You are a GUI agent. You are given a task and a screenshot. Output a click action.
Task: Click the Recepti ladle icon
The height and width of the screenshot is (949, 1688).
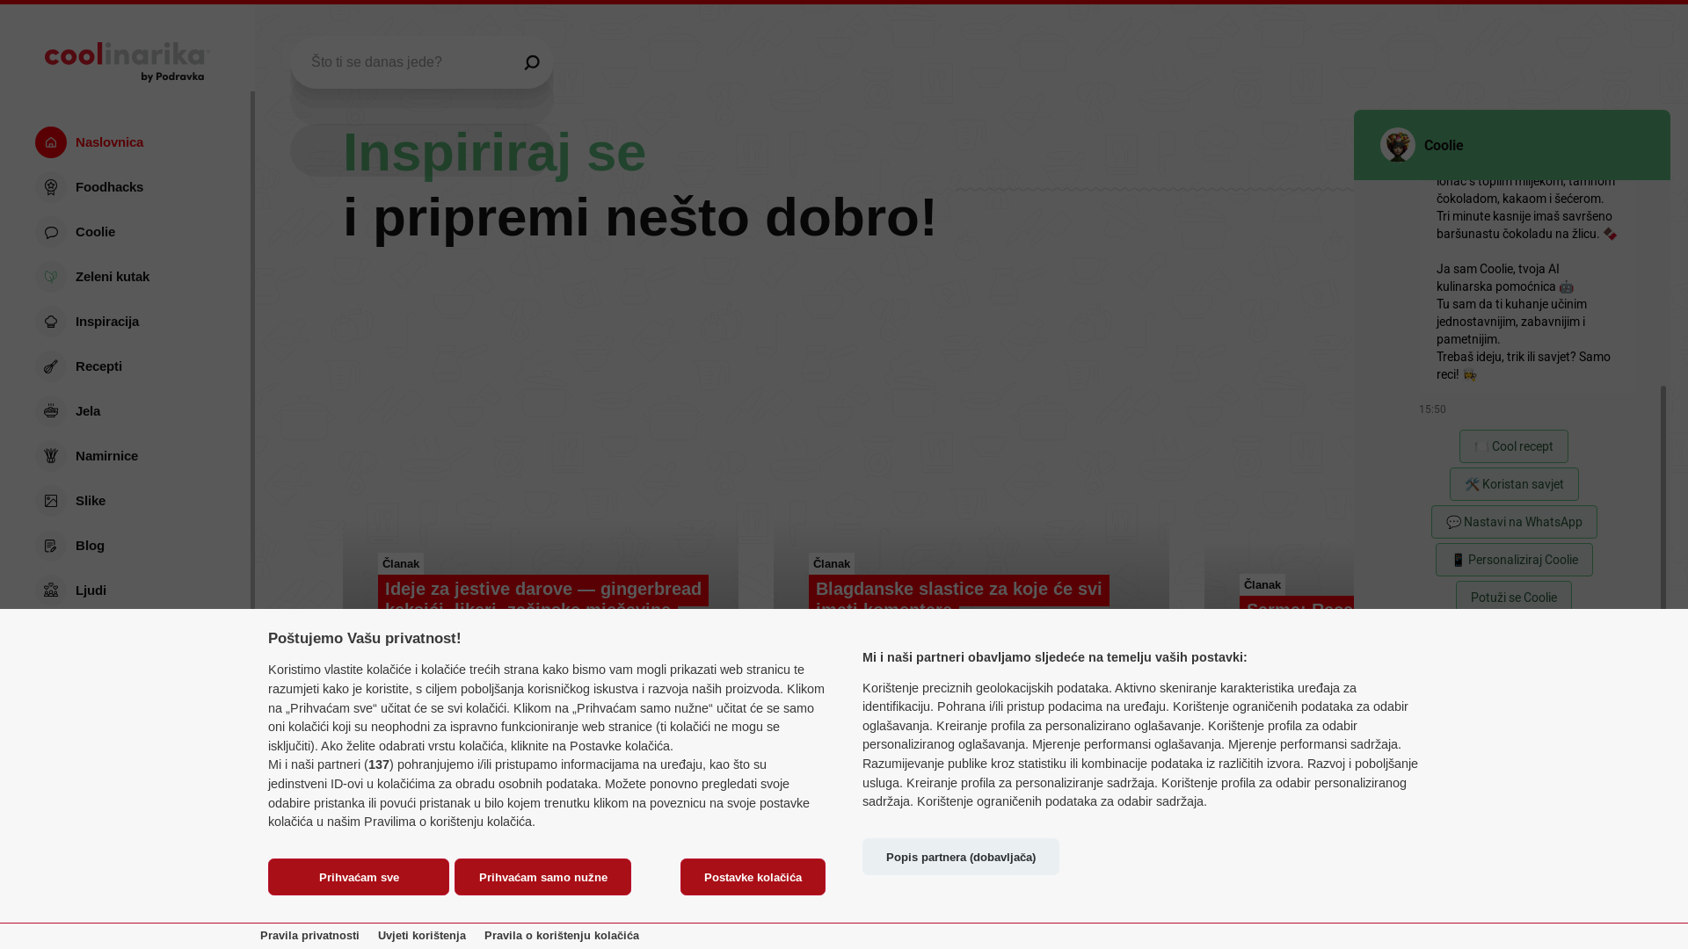coord(51,366)
